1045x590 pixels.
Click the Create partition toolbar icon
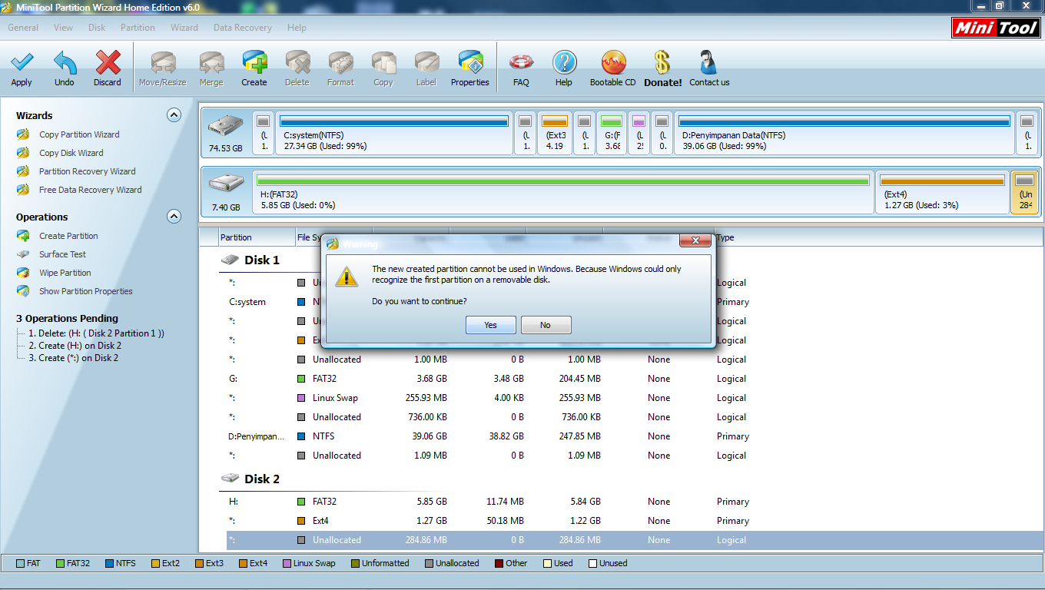click(254, 62)
